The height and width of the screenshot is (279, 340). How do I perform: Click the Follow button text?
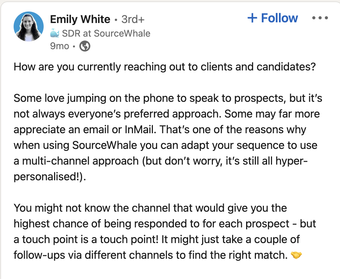(279, 18)
